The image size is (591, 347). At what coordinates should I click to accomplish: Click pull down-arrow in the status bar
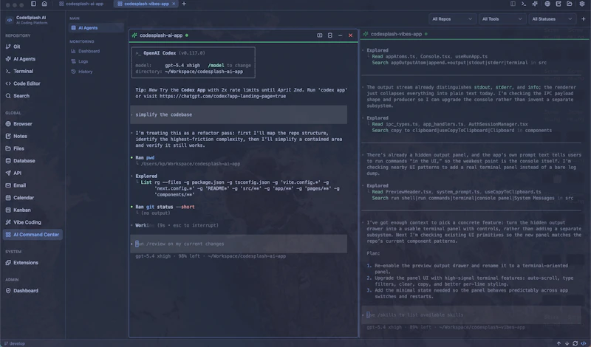click(x=567, y=343)
